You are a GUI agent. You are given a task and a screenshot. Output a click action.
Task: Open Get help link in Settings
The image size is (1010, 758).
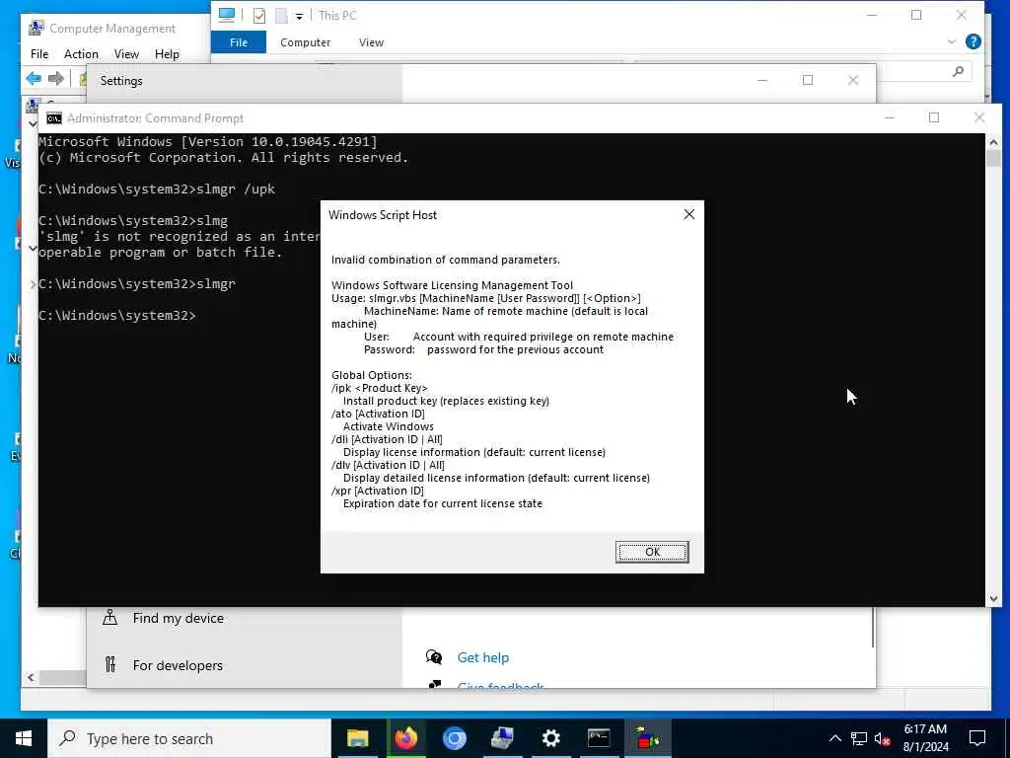tap(483, 657)
